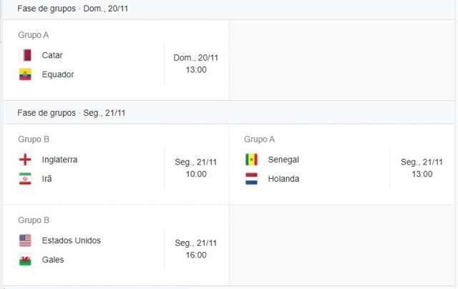Open Estados Unidos vs Gales 16:00 time

(196, 255)
